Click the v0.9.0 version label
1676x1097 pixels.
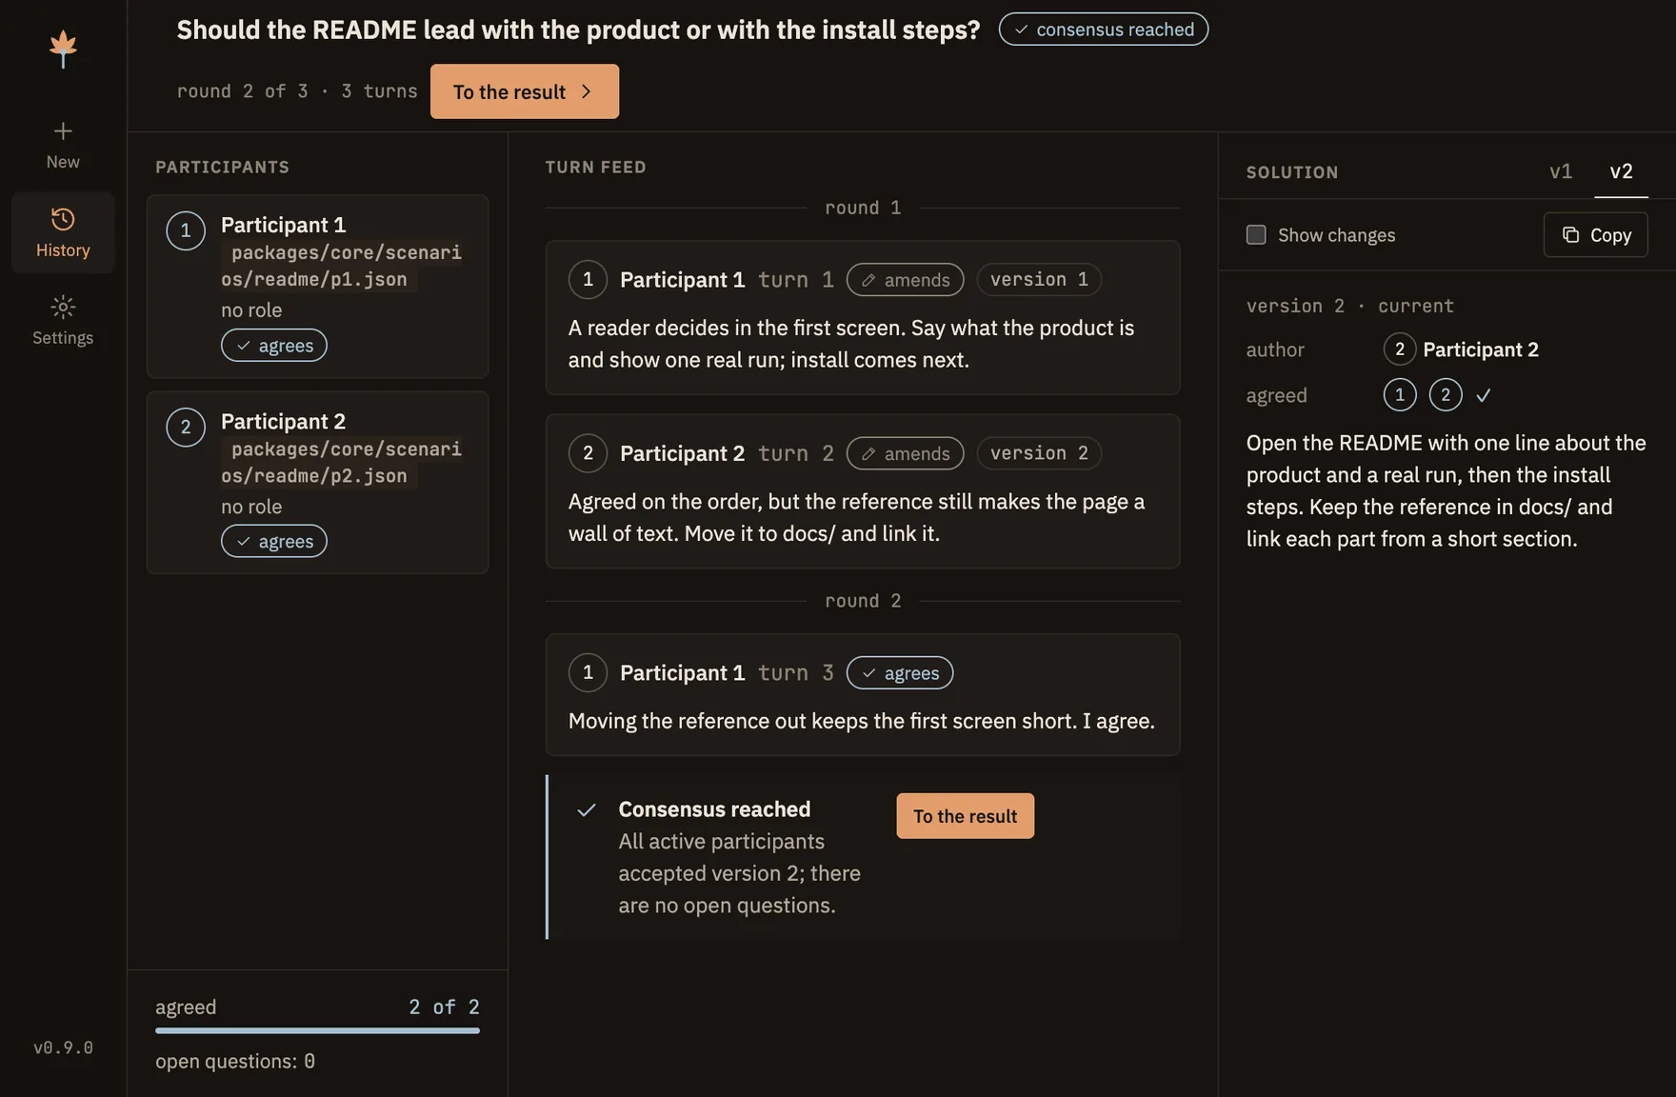[63, 1047]
